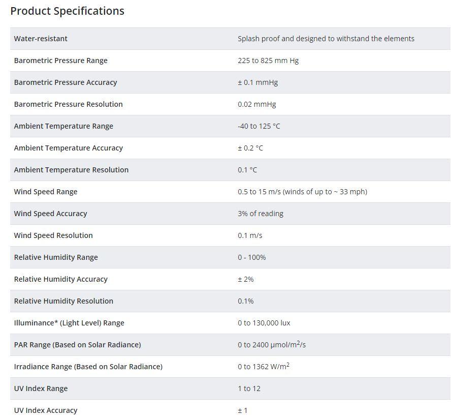Select the Ambient Temperature Resolution label
452x418 pixels.
[71, 170]
